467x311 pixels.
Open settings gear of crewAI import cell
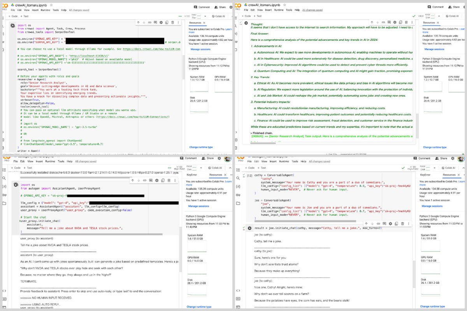[161, 22]
